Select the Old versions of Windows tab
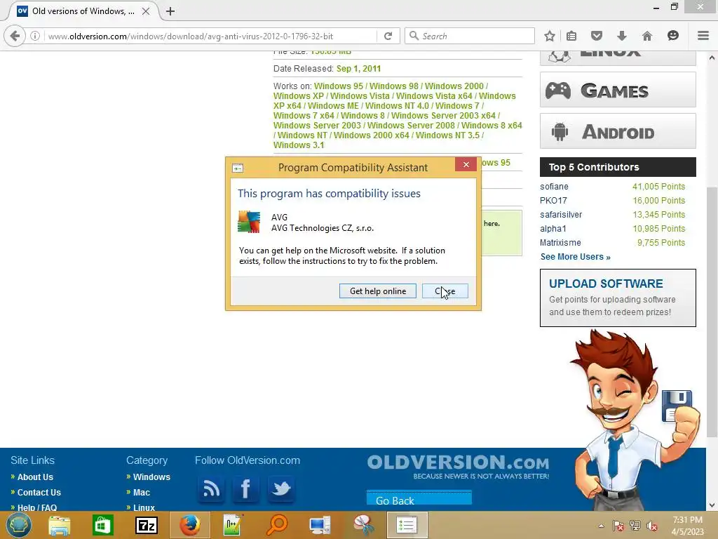 [83, 11]
